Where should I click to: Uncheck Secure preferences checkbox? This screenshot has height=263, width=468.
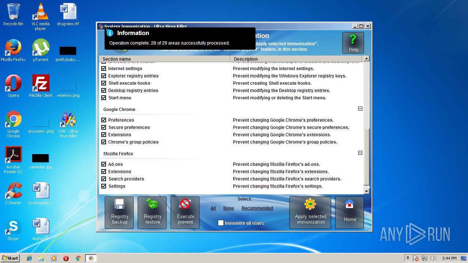pos(103,127)
